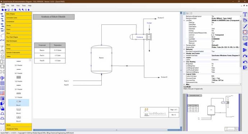
Task: Toggle categorized view in property grid
Action: point(184,13)
